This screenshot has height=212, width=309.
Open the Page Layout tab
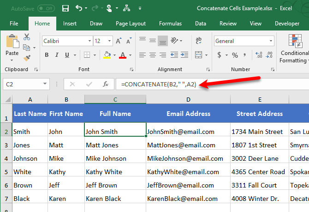pyautogui.click(x=131, y=24)
